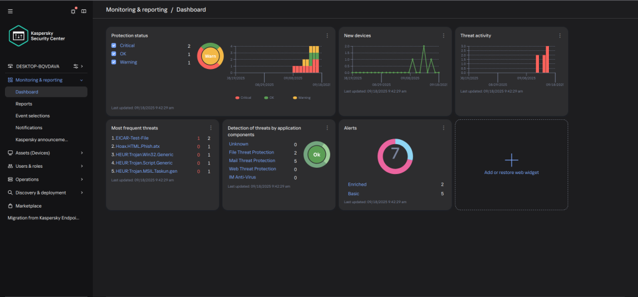Viewport: 638px width, 297px height.
Task: Go to Event selections in sidebar
Action: click(x=32, y=116)
